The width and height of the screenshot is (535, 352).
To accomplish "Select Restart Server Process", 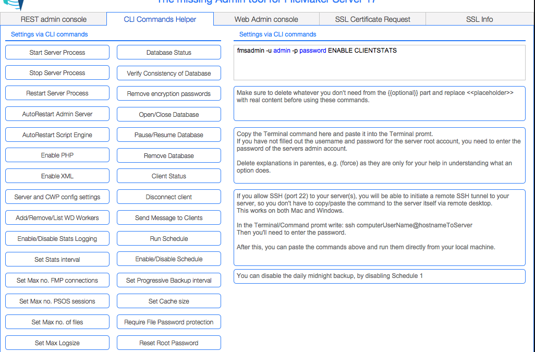I will tap(57, 93).
